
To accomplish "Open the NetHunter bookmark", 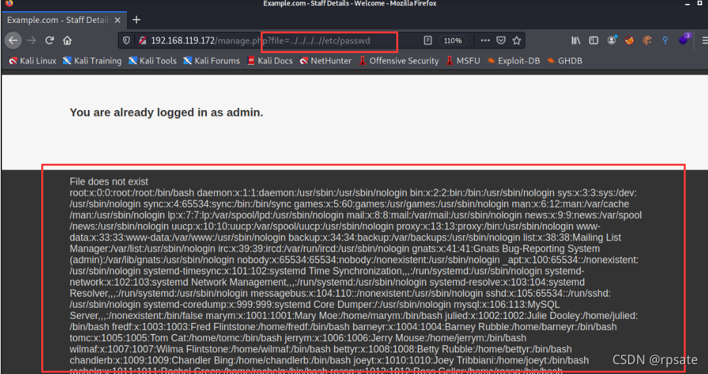I will pos(326,60).
